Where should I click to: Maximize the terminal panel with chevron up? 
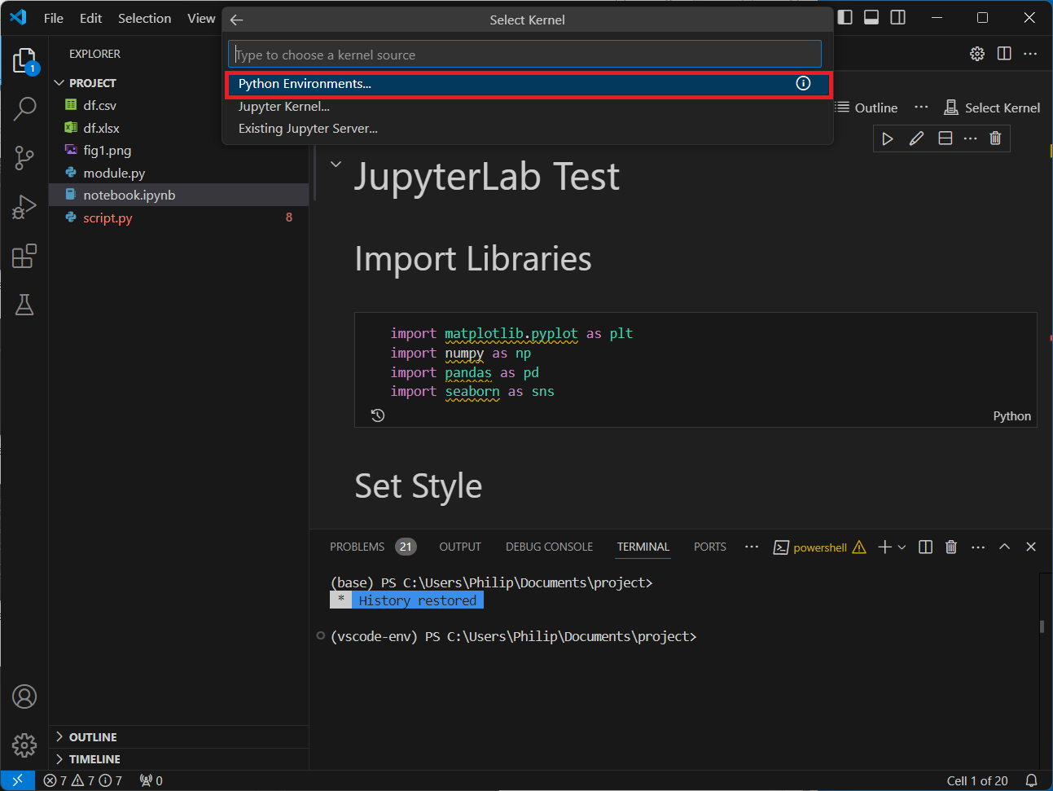click(1004, 547)
